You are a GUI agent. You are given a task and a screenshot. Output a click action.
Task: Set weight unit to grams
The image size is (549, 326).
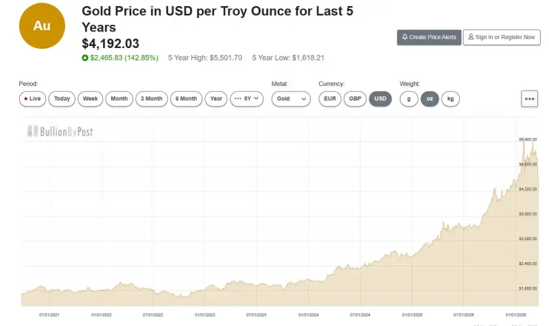(x=409, y=99)
